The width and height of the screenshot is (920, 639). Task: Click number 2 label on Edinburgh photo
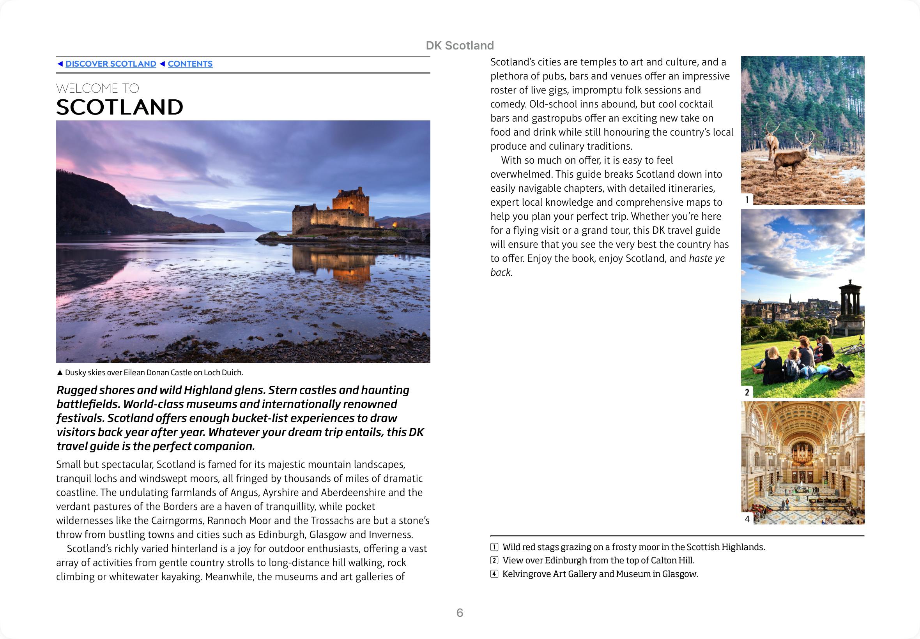[x=747, y=392]
